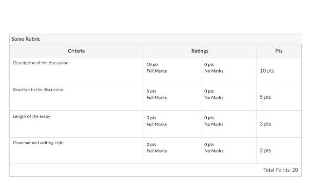The width and height of the screenshot is (331, 185).
Task: Choose 0 pts No Marks for Description
Action: coord(229,71)
